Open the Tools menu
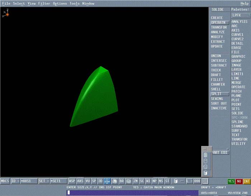This screenshot has width=251, height=196. (75, 4)
